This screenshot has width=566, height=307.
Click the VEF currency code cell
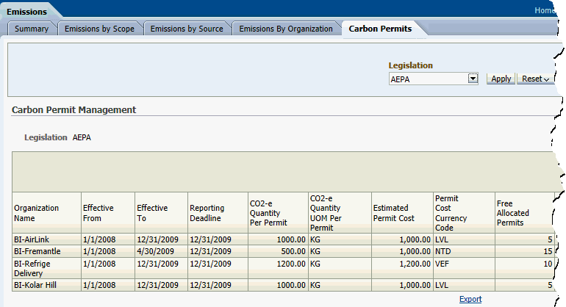tap(465, 268)
